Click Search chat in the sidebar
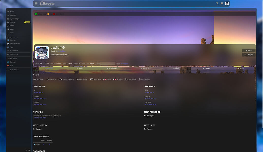 [x=14, y=54]
